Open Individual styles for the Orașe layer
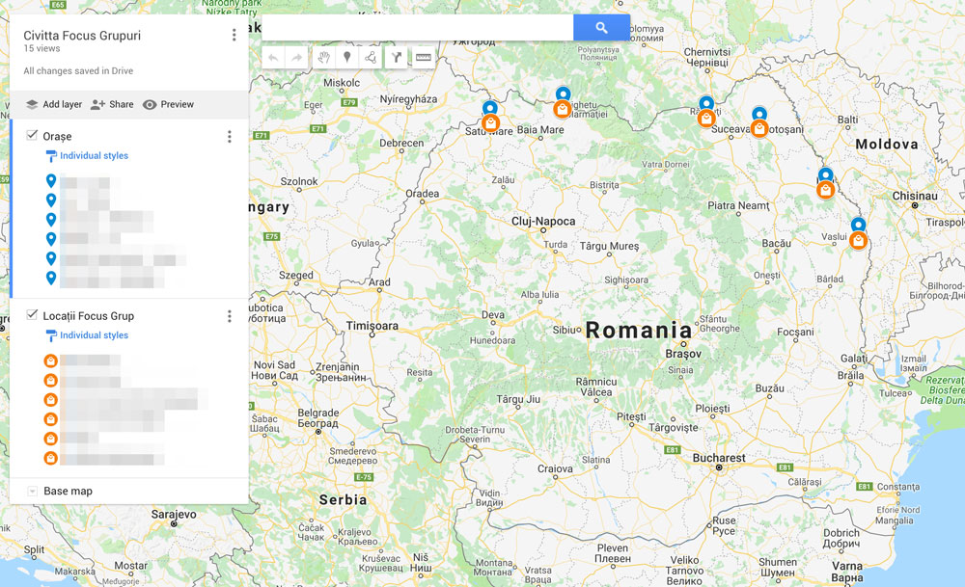Viewport: 965px width, 587px height. click(94, 155)
